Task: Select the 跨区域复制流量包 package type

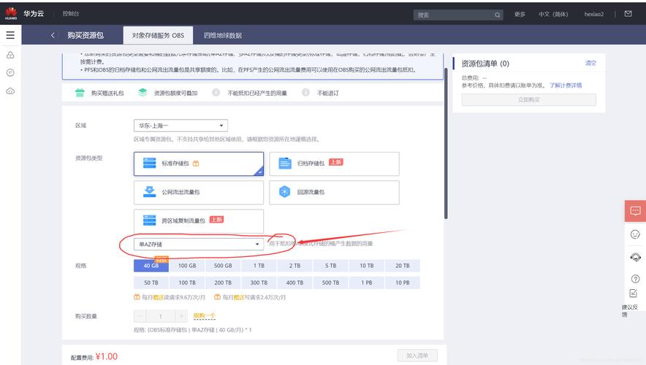Action: (x=199, y=221)
